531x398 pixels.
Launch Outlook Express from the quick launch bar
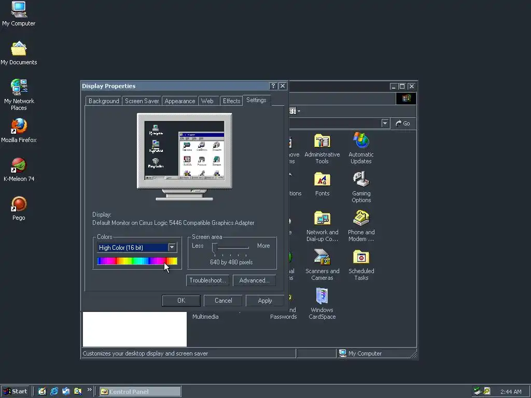[x=66, y=391]
